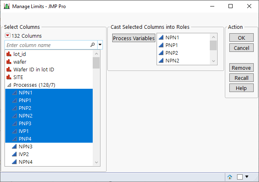Click the NPN3 continuous column
The width and height of the screenshot is (259, 182).
coord(26,146)
